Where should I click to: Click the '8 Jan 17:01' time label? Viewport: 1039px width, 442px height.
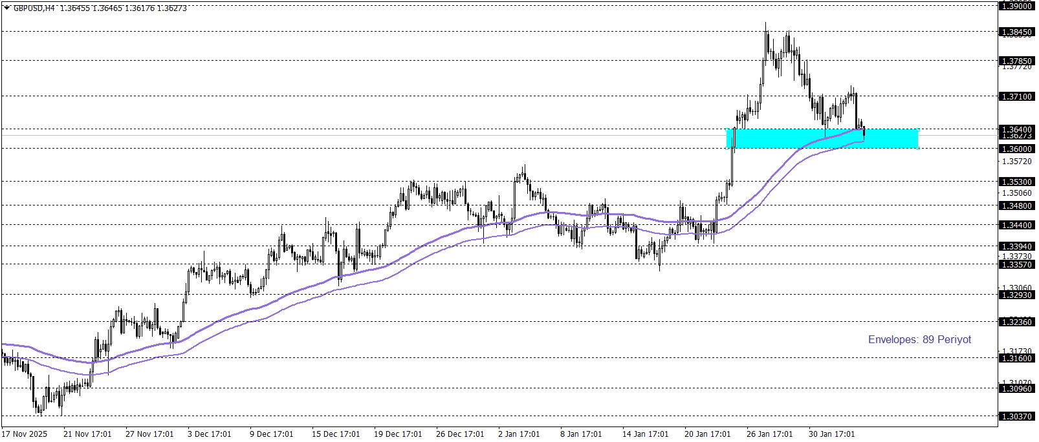point(581,434)
